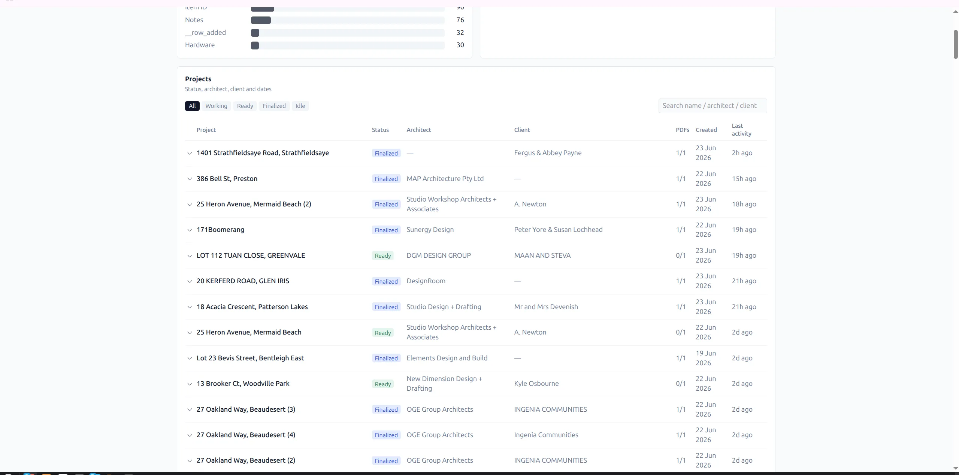Filter projects by Working status
Screen dimensions: 959x475
tap(216, 106)
